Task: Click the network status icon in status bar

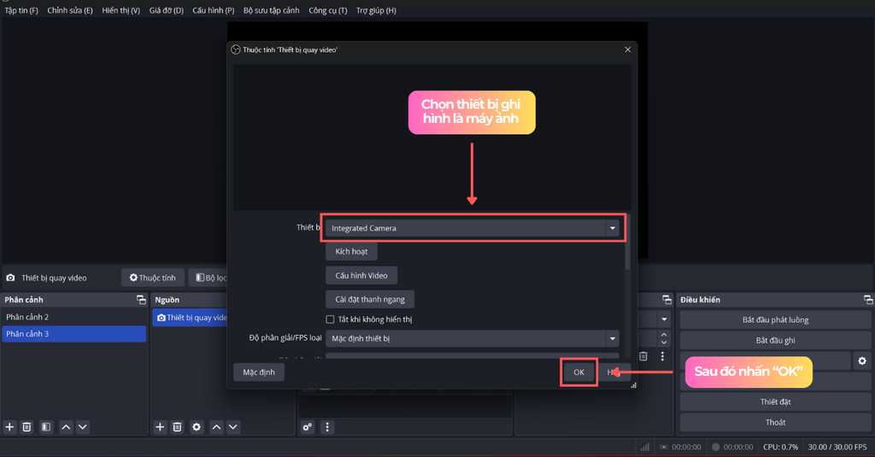Action: pyautogui.click(x=644, y=447)
